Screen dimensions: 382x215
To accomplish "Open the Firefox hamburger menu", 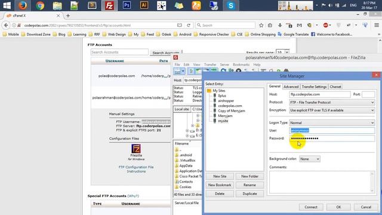I will 377,25.
